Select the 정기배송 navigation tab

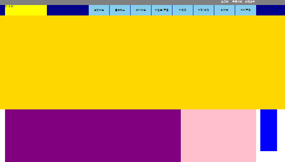coord(141,10)
